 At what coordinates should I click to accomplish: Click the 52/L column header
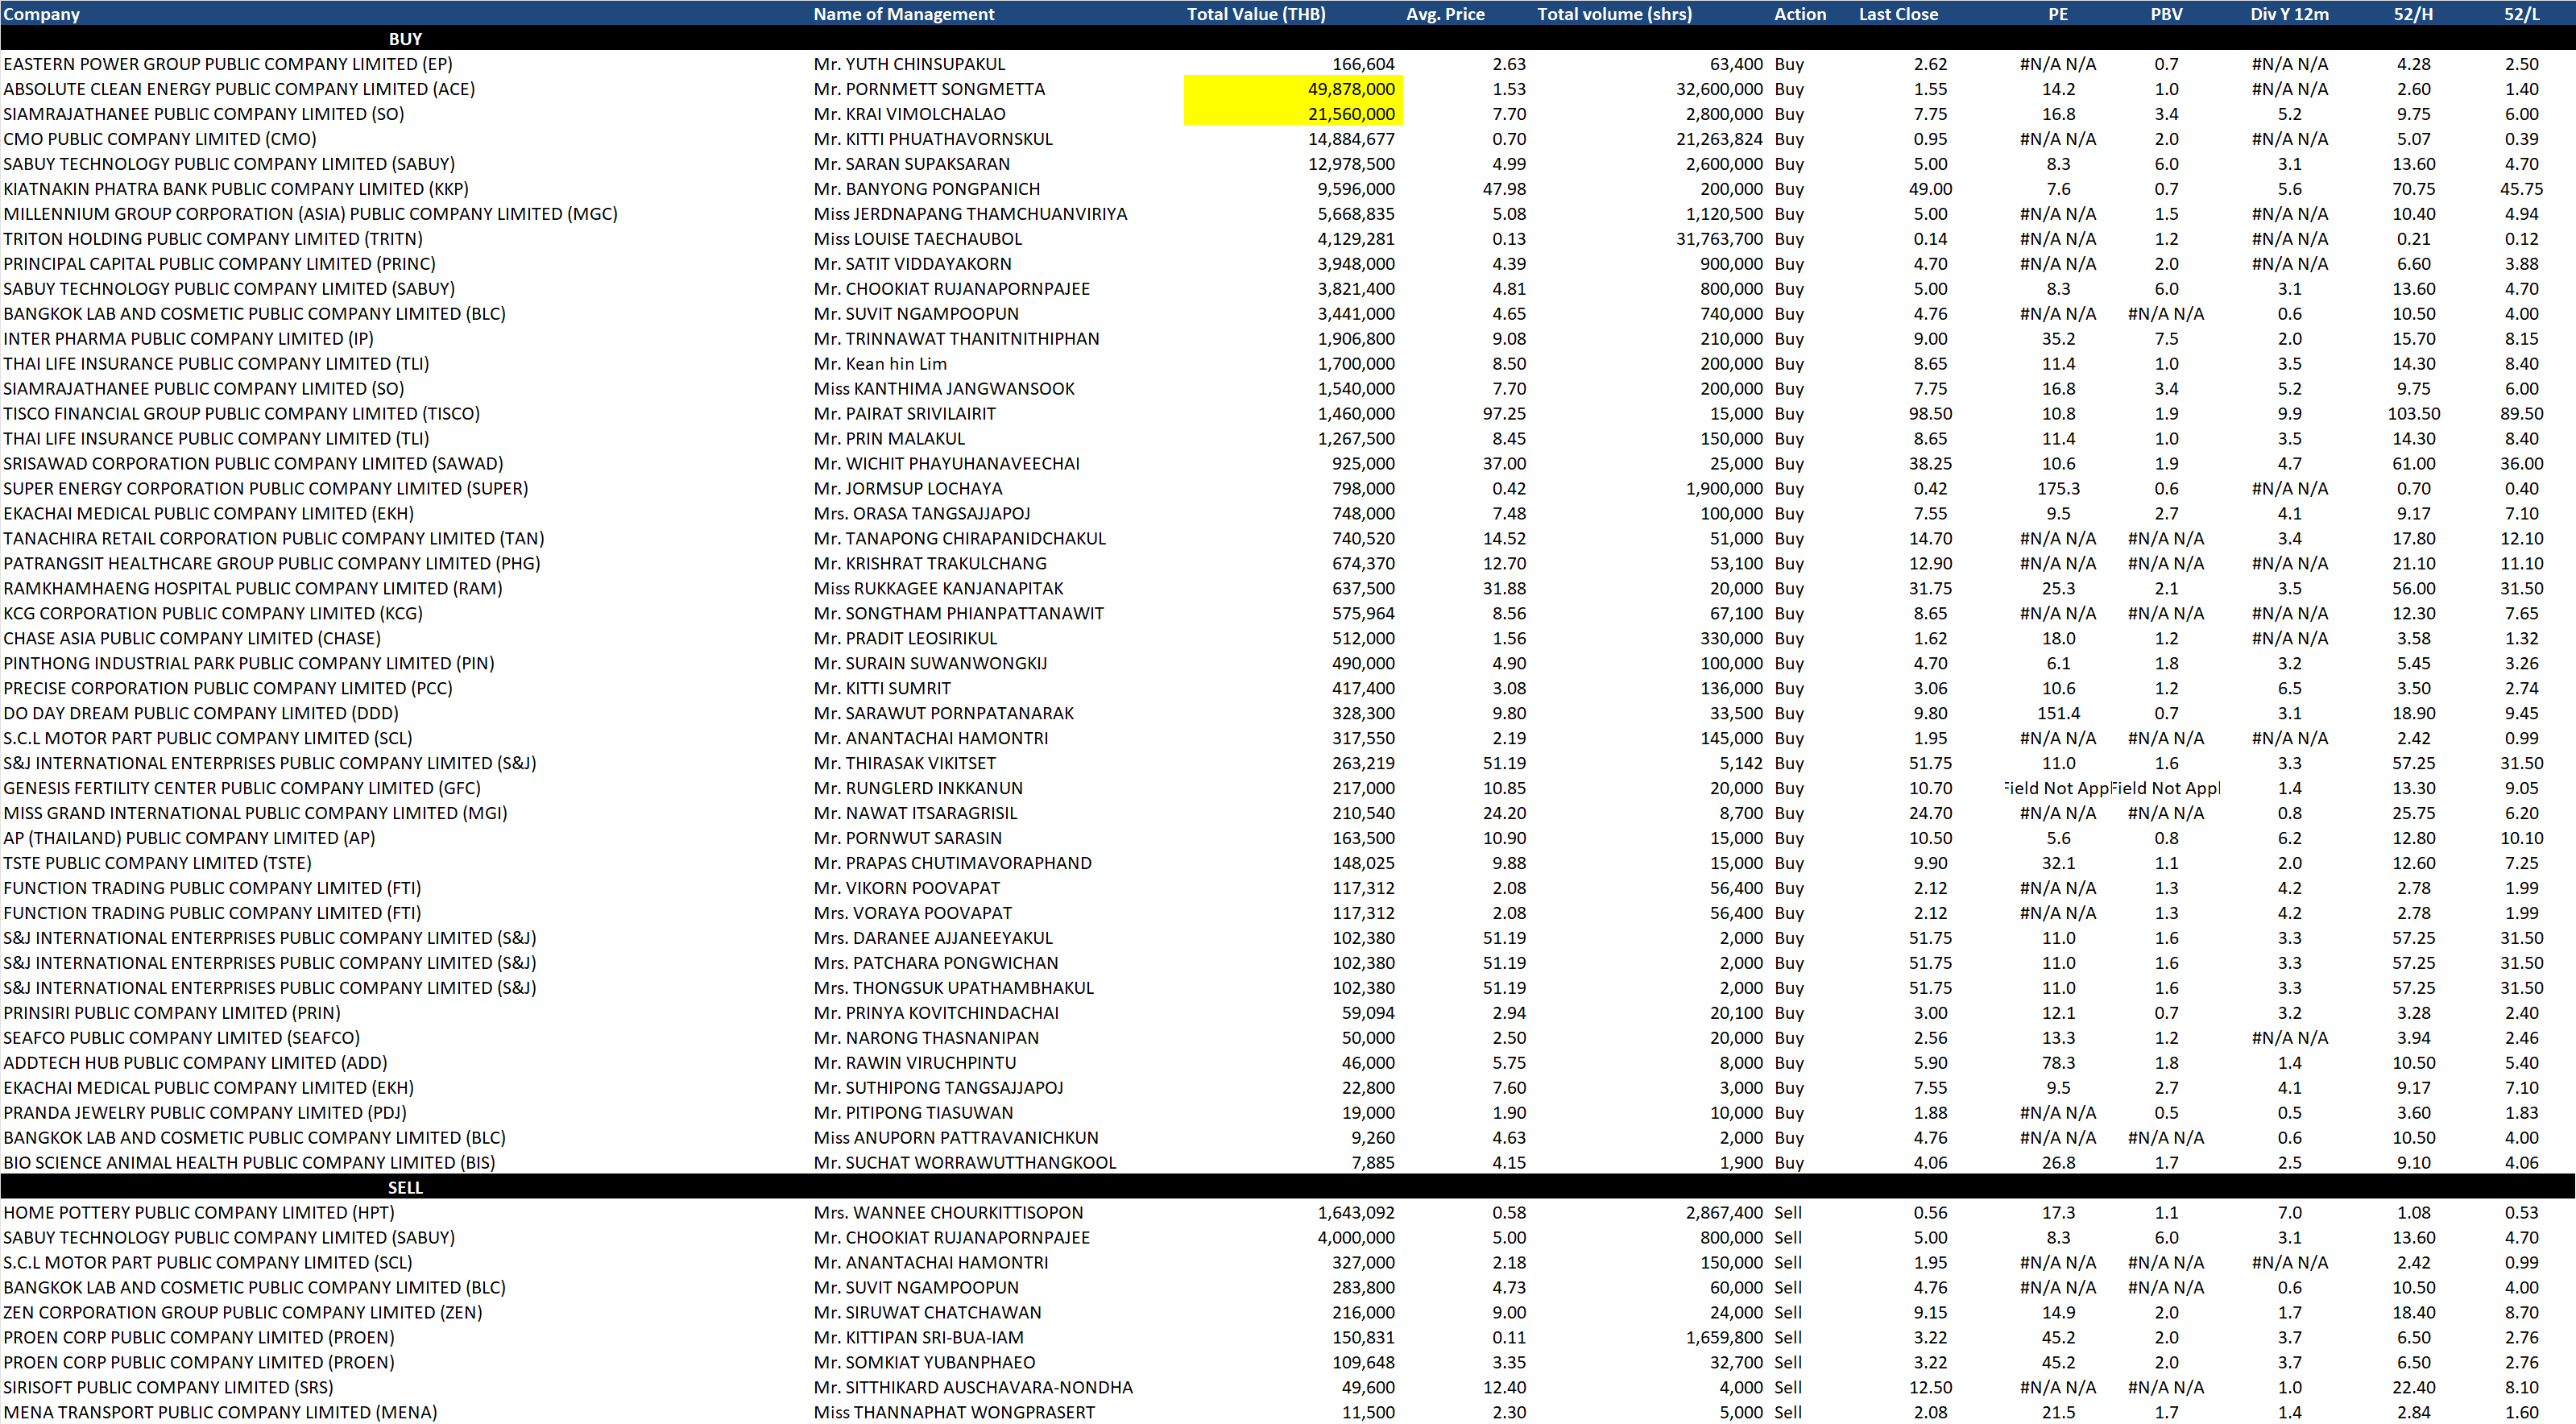2521,14
